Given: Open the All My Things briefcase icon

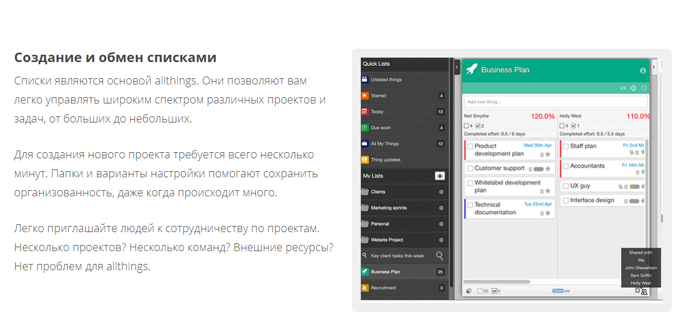Looking at the screenshot, I should coord(364,143).
